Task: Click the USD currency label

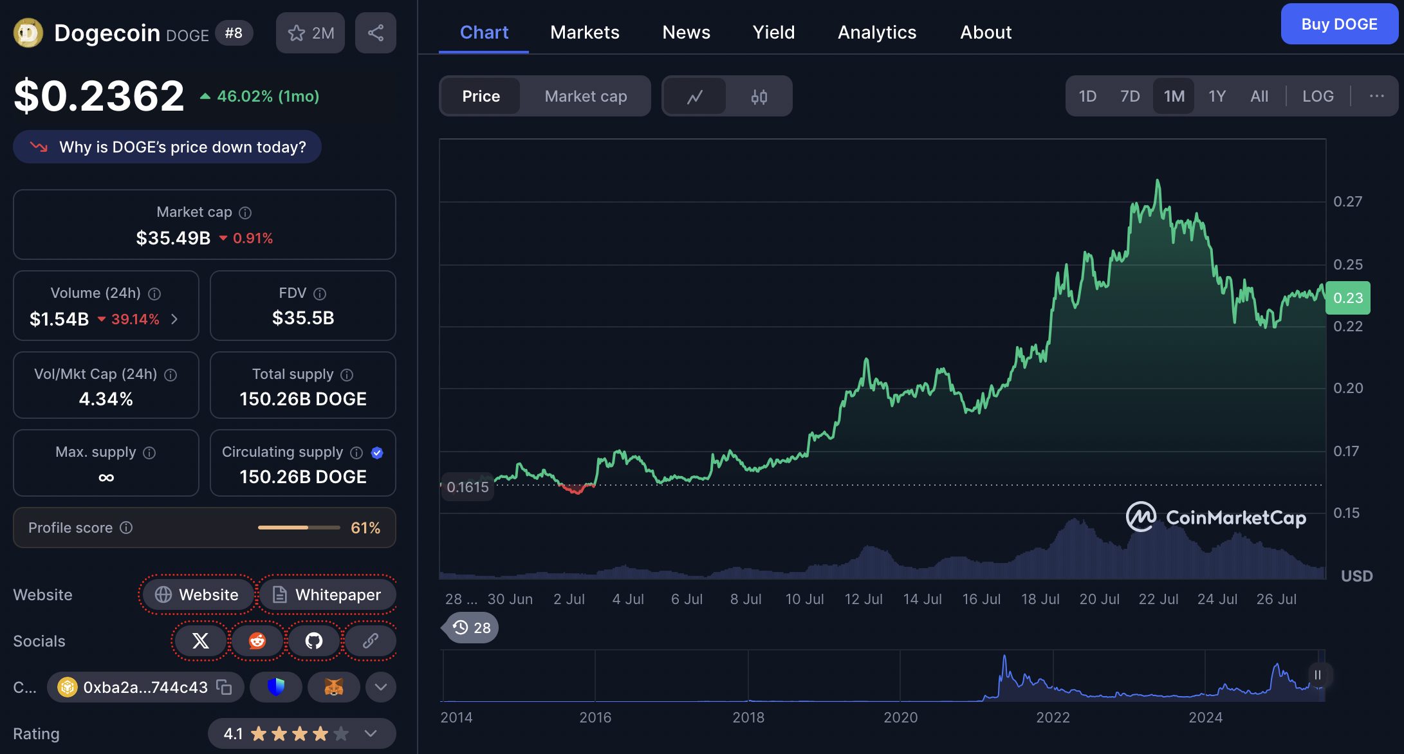Action: coord(1356,576)
